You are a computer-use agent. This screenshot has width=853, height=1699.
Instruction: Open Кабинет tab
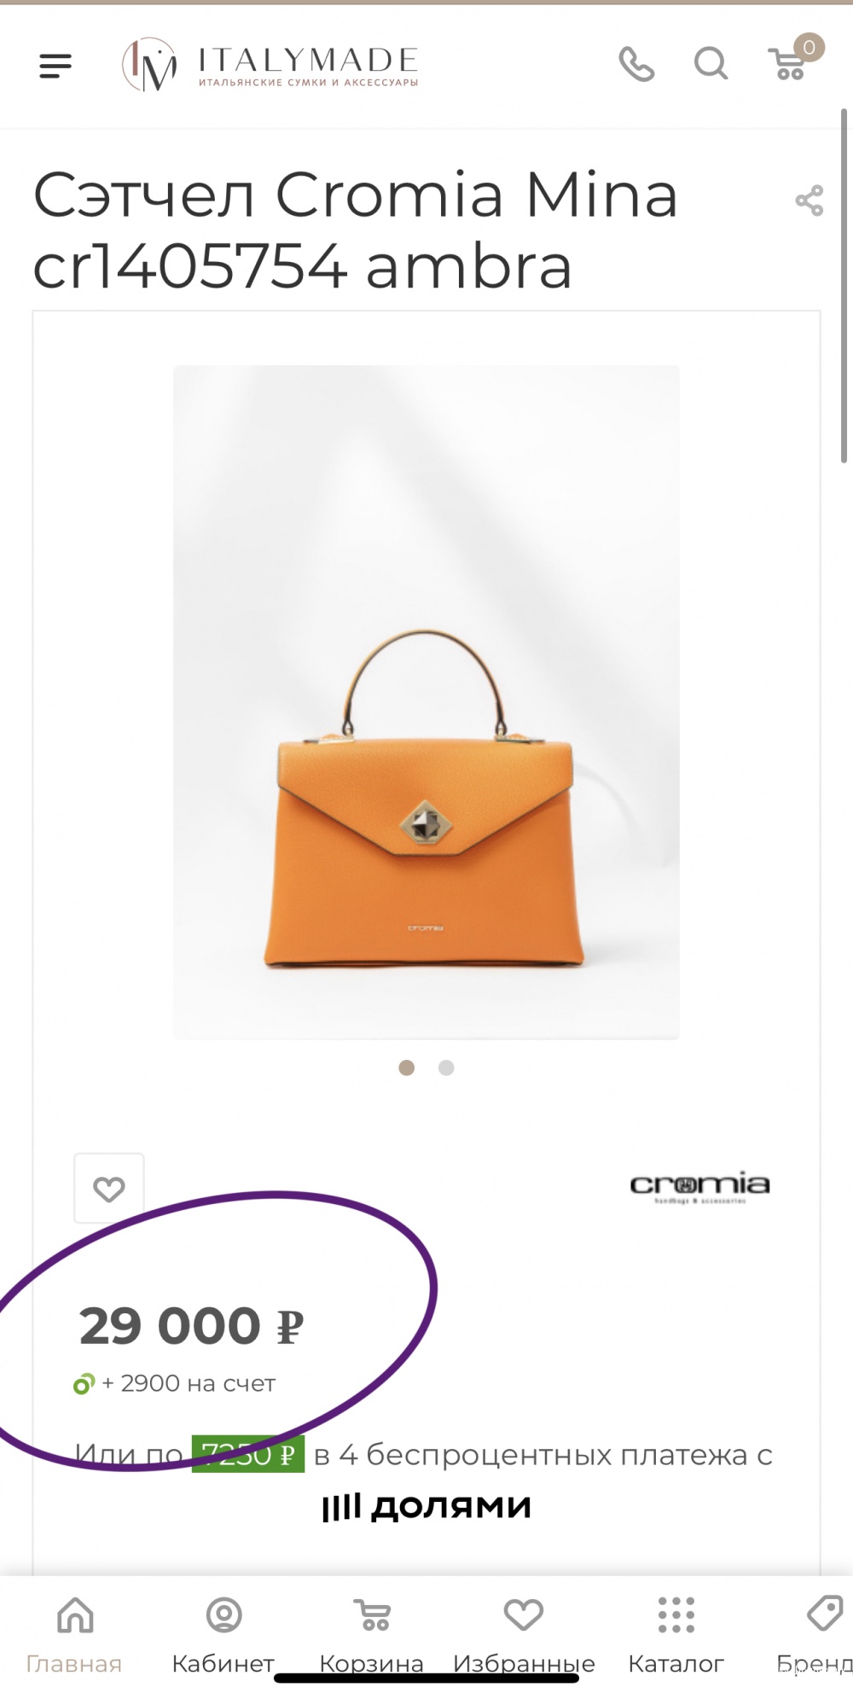click(x=223, y=1635)
